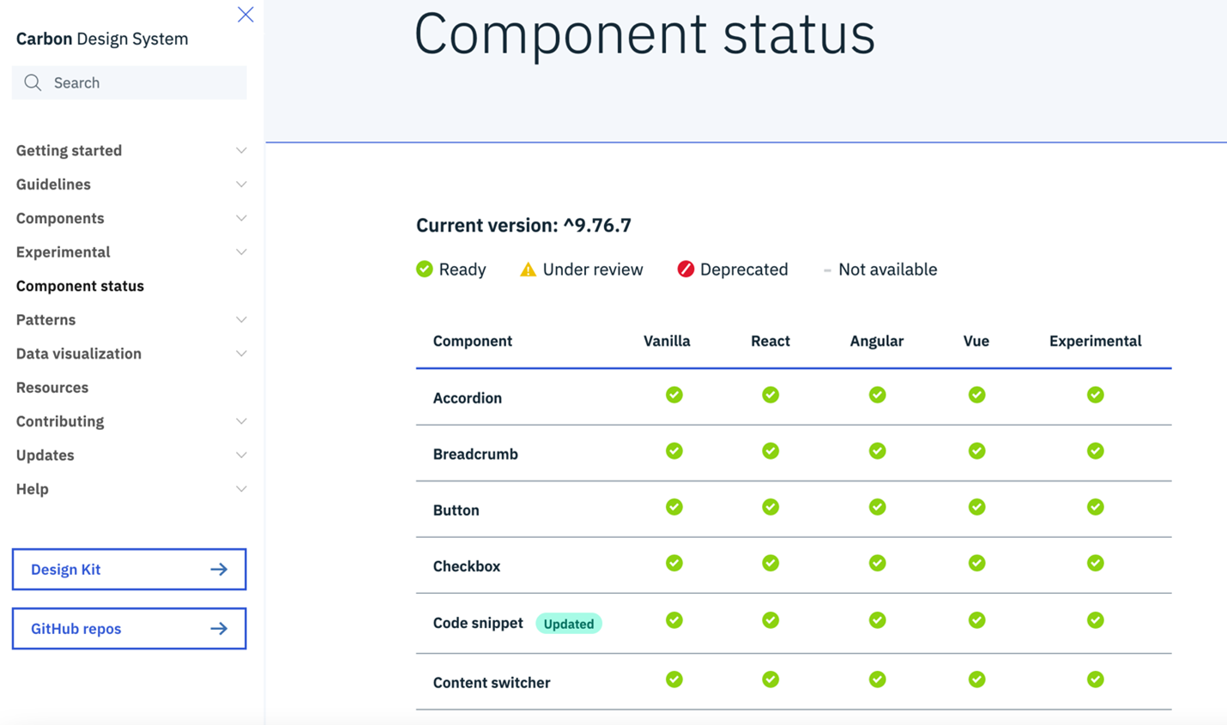Click the search magnifying glass icon
1227x725 pixels.
click(x=33, y=82)
